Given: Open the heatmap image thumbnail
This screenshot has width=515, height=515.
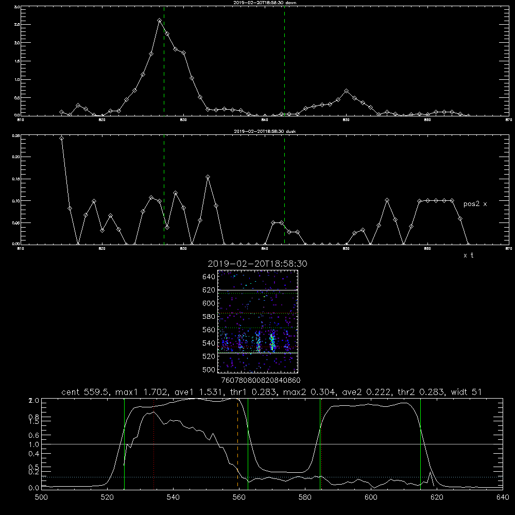Looking at the screenshot, I should 258,321.
